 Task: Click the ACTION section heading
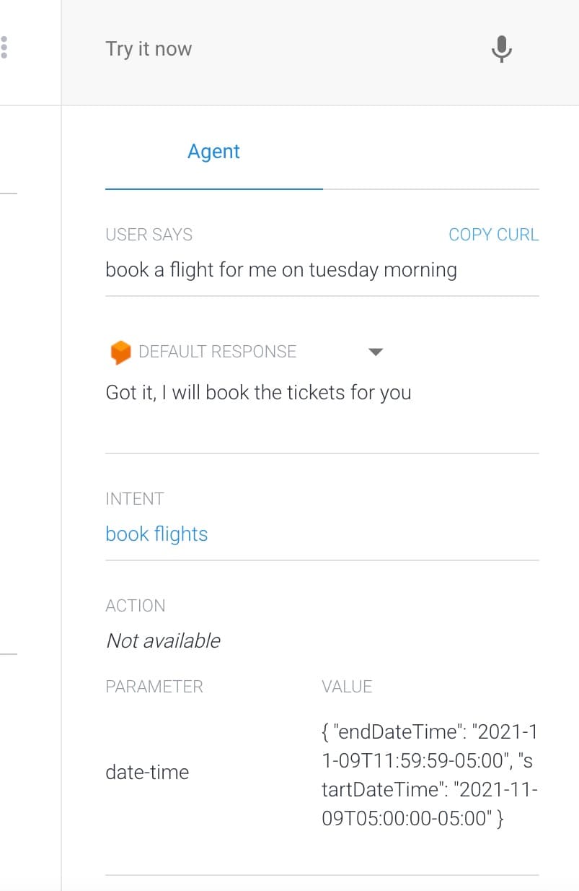(x=136, y=606)
